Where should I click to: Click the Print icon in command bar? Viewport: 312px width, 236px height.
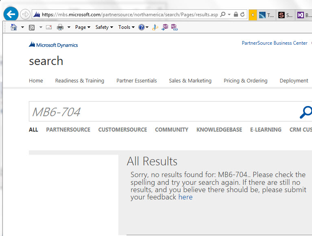pos(60,27)
